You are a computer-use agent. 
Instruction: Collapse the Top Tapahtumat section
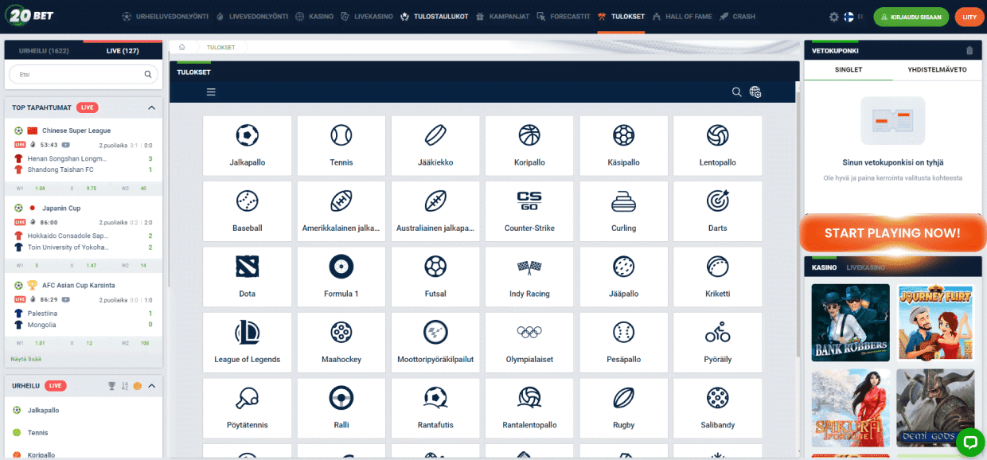point(151,107)
